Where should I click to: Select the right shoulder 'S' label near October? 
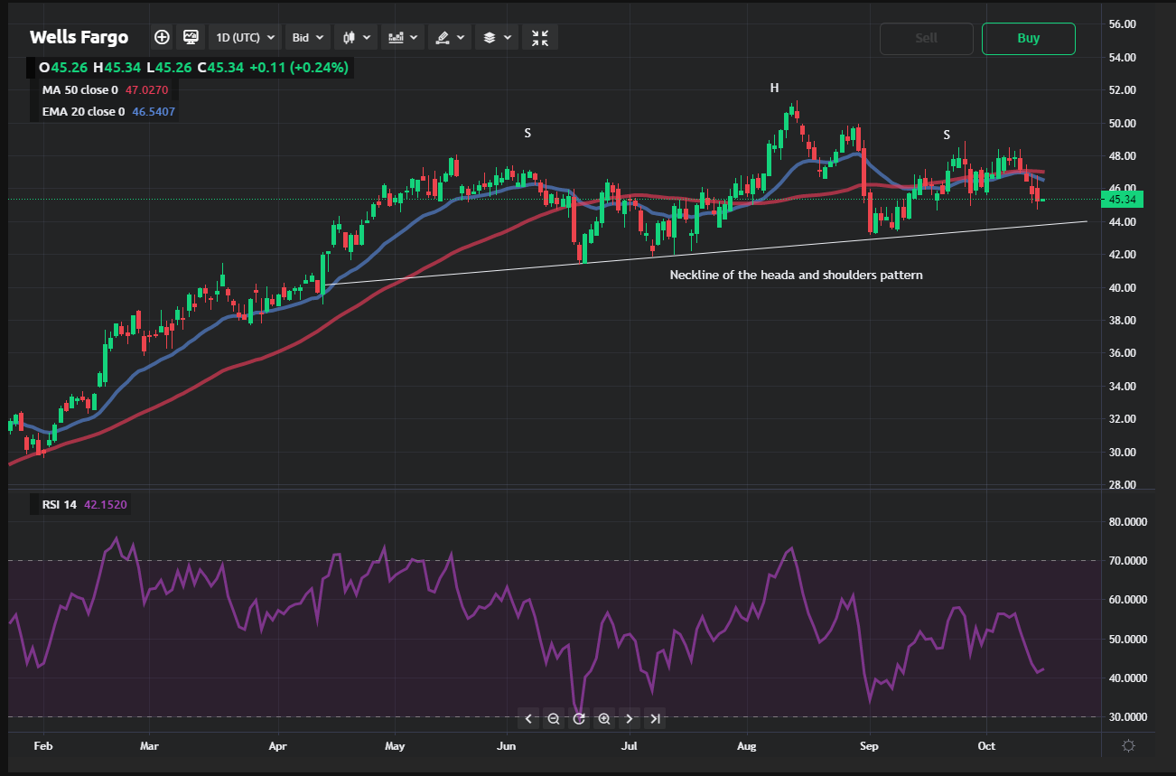[x=947, y=135]
